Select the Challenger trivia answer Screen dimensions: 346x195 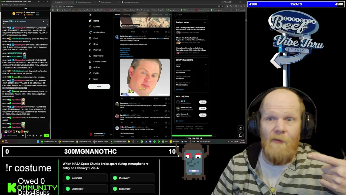(x=85, y=189)
